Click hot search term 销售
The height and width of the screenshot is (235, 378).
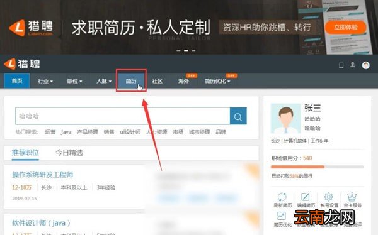point(109,132)
